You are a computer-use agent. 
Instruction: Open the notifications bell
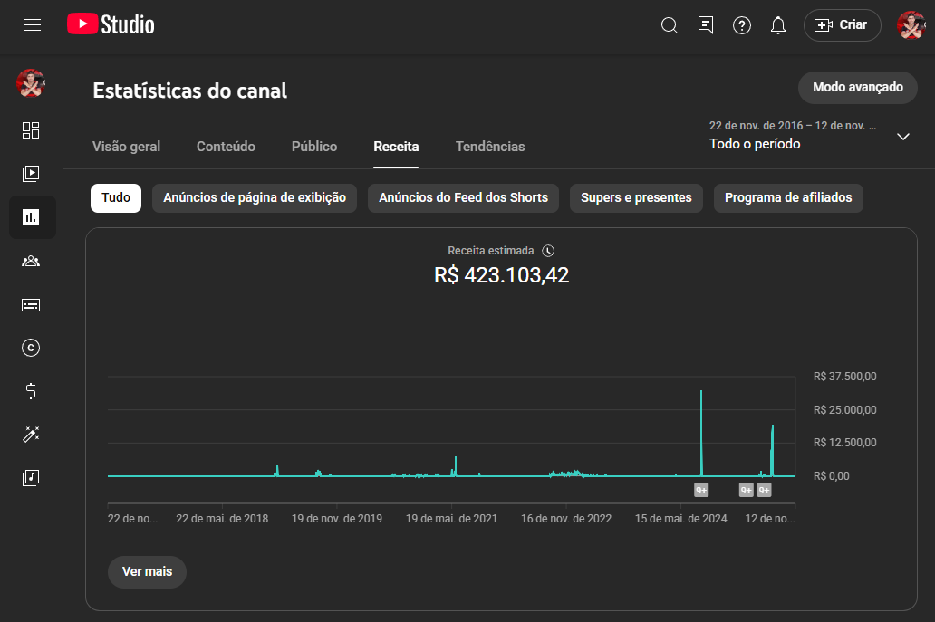coord(778,25)
